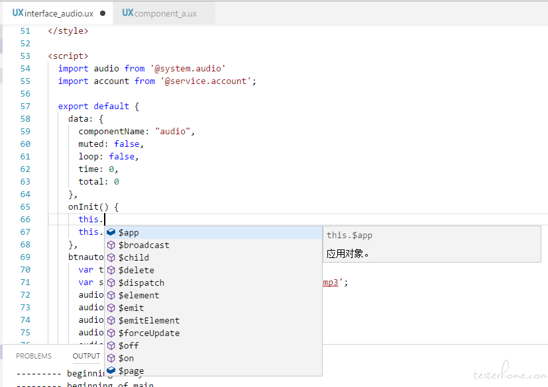The image size is (548, 387).
Task: Switch to the interface_audio.ux tab
Action: pyautogui.click(x=58, y=13)
